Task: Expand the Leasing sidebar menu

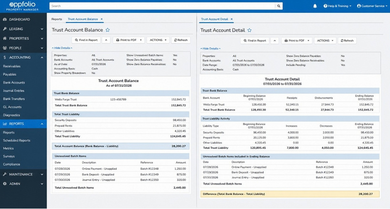Action: 23,29
